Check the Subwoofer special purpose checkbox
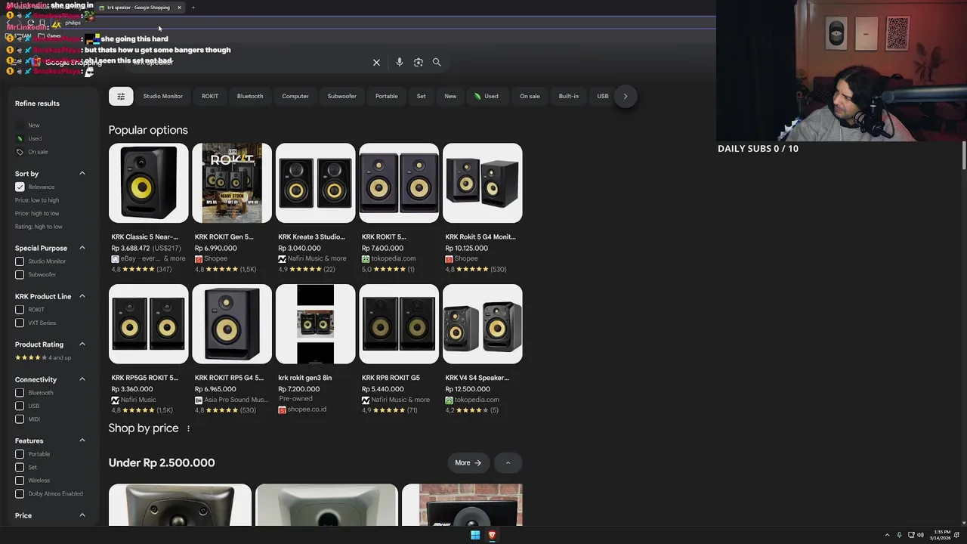 [20, 274]
